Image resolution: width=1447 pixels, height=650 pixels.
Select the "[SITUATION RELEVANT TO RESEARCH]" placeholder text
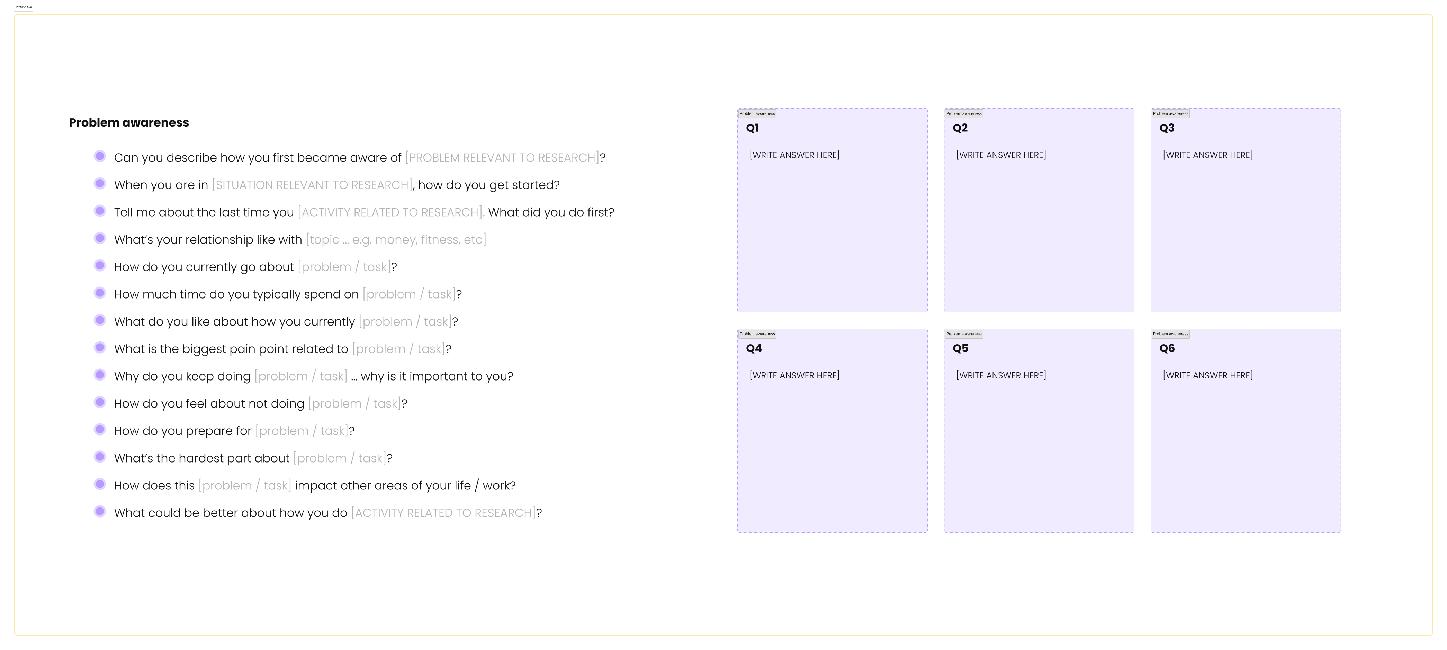[x=312, y=185]
